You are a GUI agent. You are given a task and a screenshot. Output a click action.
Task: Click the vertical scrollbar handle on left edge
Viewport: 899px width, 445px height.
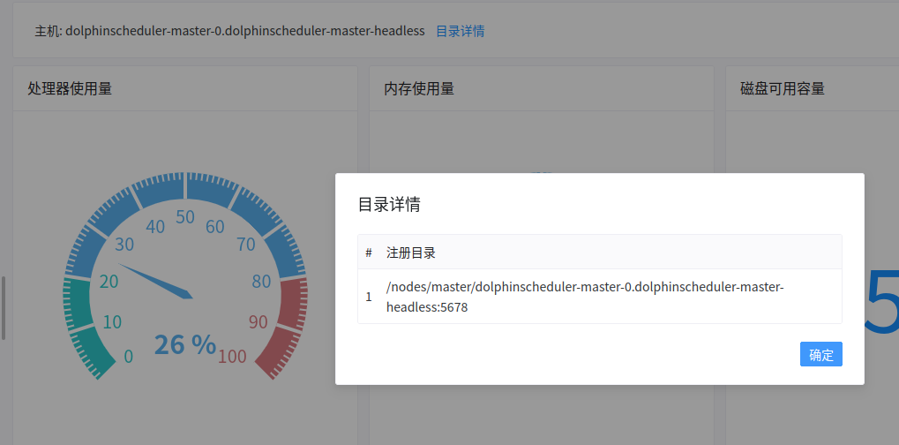(x=3, y=308)
